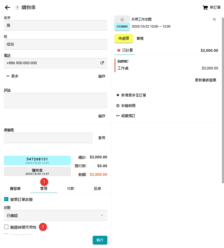The height and width of the screenshot is (248, 224).
Task: Open the 訊息 tab
Action: [x=97, y=188]
